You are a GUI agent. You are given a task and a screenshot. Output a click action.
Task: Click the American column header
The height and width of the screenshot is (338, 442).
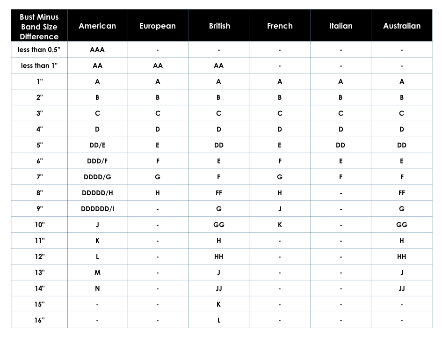pos(97,26)
